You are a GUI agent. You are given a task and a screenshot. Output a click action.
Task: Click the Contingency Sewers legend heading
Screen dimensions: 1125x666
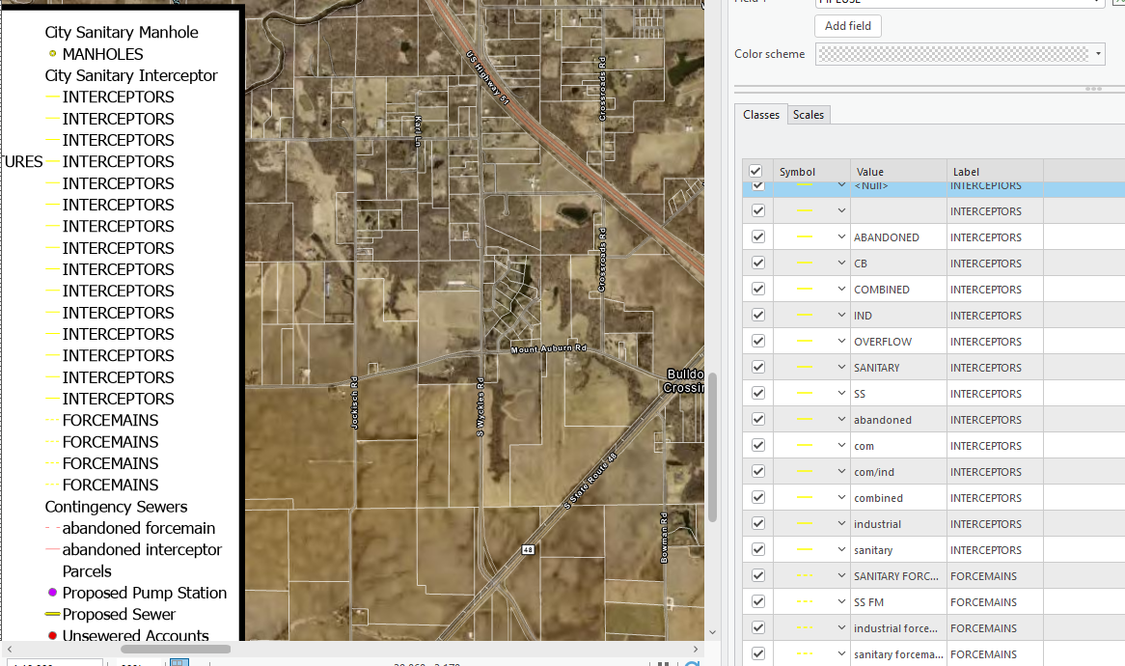click(x=116, y=507)
